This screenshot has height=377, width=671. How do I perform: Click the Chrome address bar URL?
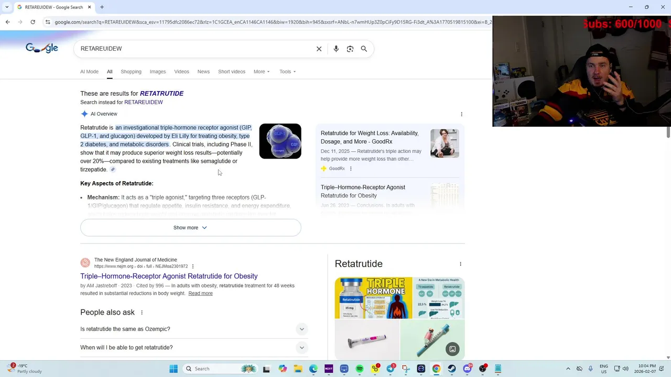[x=273, y=22]
